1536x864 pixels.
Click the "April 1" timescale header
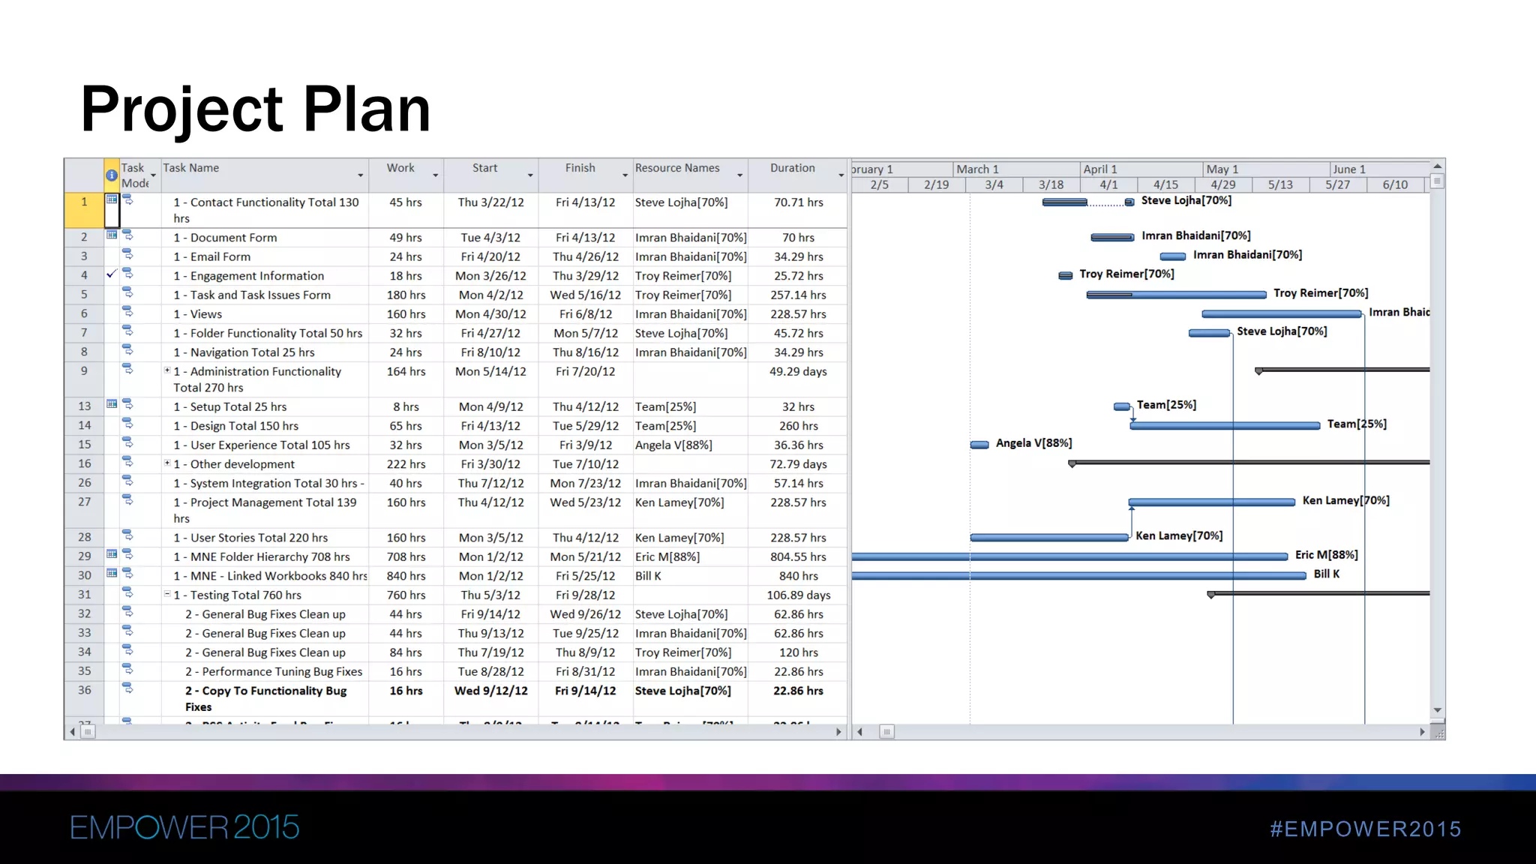pos(1141,169)
